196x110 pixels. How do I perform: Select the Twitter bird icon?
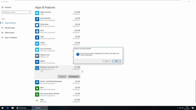pos(37,43)
